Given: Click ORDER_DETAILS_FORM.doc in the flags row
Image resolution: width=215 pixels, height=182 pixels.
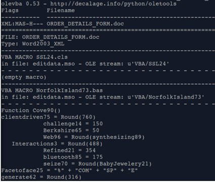Looking at the screenshot, I should click(85, 24).
